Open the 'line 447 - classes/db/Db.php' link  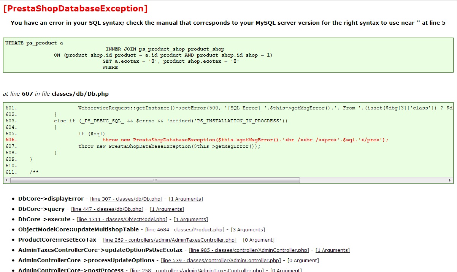coord(107,209)
